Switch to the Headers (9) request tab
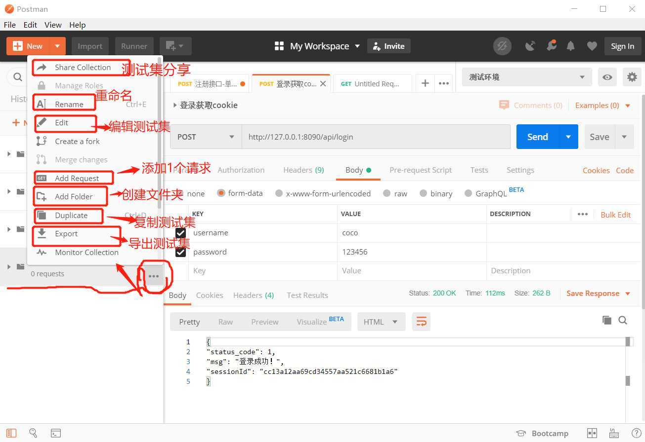Viewport: 645px width, 442px height. [303, 170]
